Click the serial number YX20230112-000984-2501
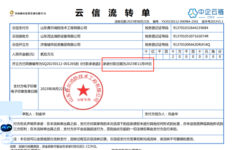This screenshot has height=150, width=232. (180, 22)
